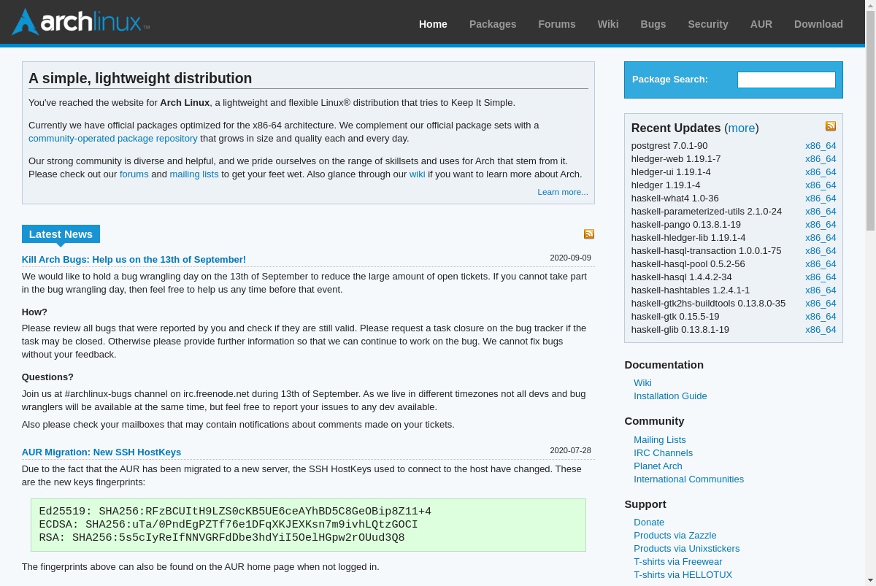Open the Forums nav item
The height and width of the screenshot is (586, 876).
557,24
